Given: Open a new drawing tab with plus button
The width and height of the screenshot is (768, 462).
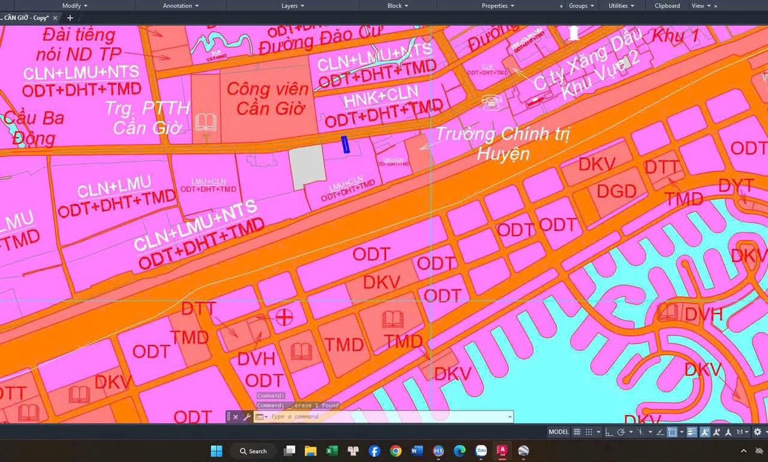Looking at the screenshot, I should coord(70,18).
